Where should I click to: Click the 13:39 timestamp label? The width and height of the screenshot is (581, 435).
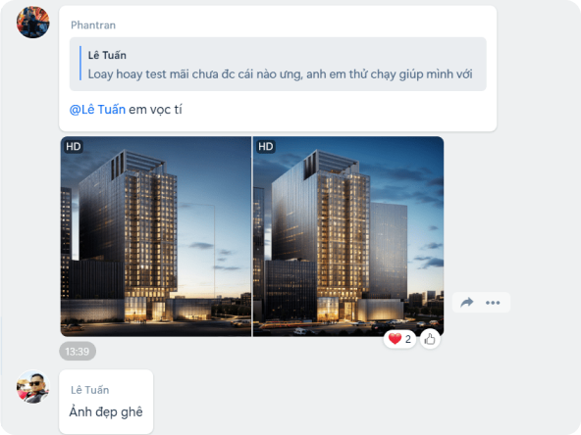point(78,351)
